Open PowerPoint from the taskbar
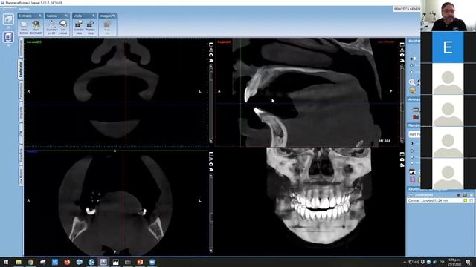Image resolution: width=476 pixels, height=267 pixels. 140,262
